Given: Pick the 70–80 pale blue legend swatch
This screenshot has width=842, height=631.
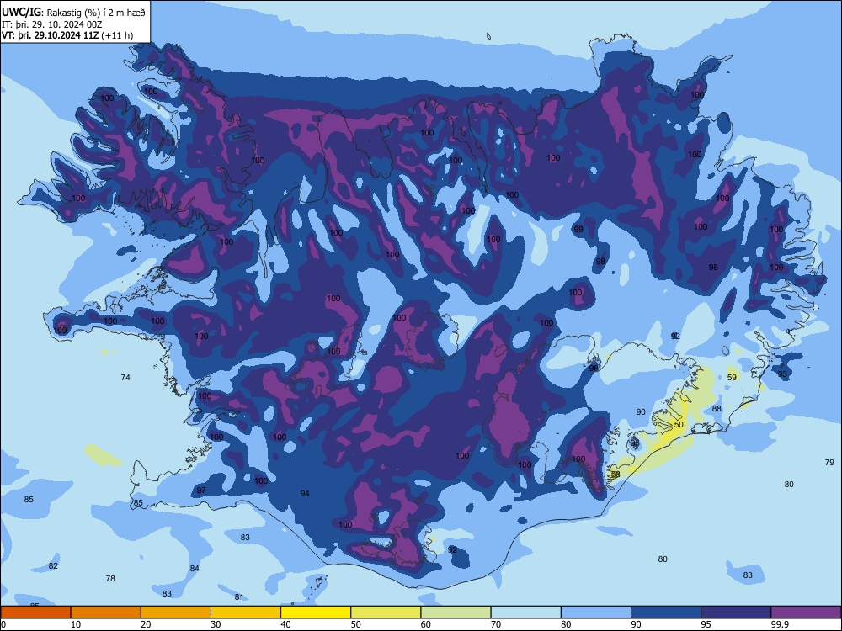Looking at the screenshot, I should [525, 612].
